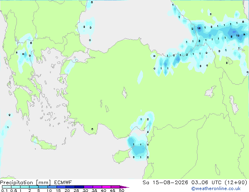Click the legend label '45'
The image size is (249, 192).
pos(112,190)
